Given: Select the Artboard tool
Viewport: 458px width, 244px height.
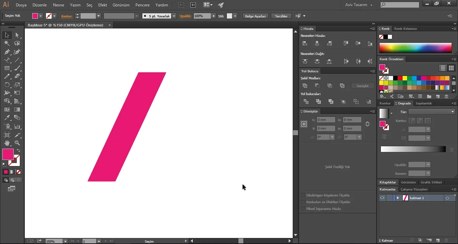Looking at the screenshot, I should 7,135.
